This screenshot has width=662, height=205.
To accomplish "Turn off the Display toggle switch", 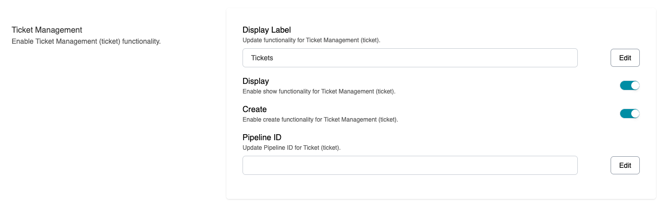I will tap(629, 85).
